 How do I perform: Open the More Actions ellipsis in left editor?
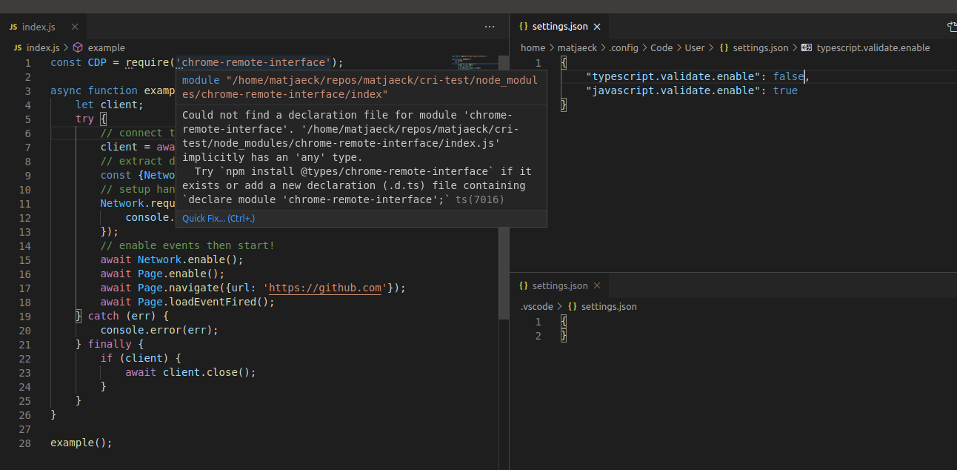click(490, 27)
